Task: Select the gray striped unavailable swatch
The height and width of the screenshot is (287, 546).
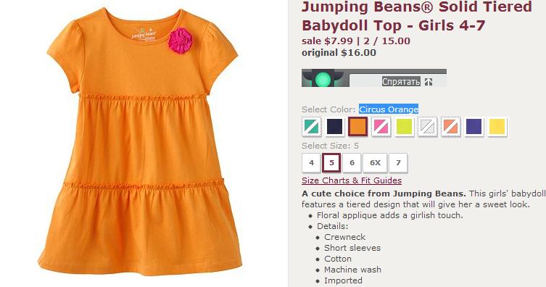Action: [x=427, y=127]
